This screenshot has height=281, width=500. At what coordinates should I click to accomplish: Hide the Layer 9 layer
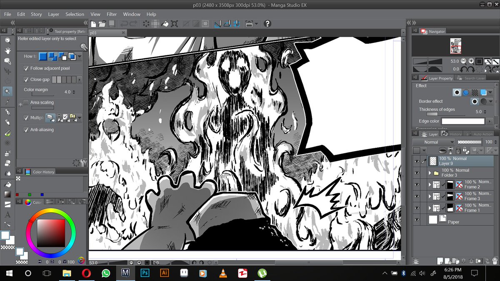(x=416, y=161)
